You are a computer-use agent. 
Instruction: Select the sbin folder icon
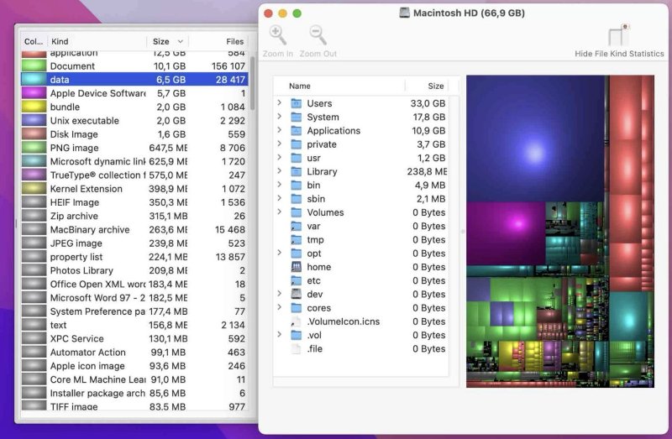pos(297,199)
